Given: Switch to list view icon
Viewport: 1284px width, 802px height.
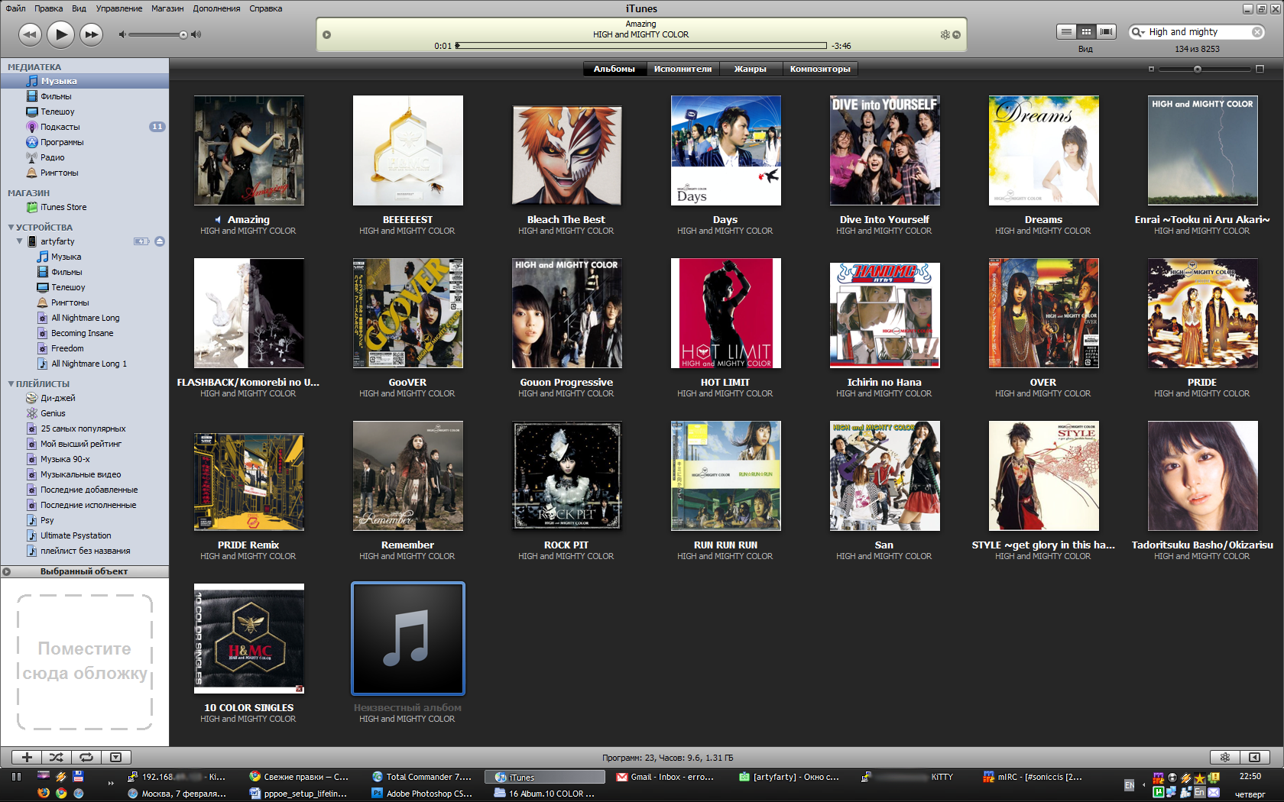Looking at the screenshot, I should 1066,31.
